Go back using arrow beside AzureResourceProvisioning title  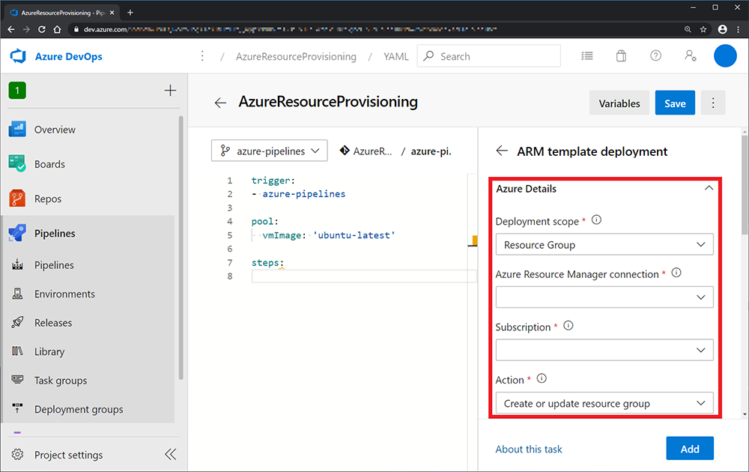[220, 103]
